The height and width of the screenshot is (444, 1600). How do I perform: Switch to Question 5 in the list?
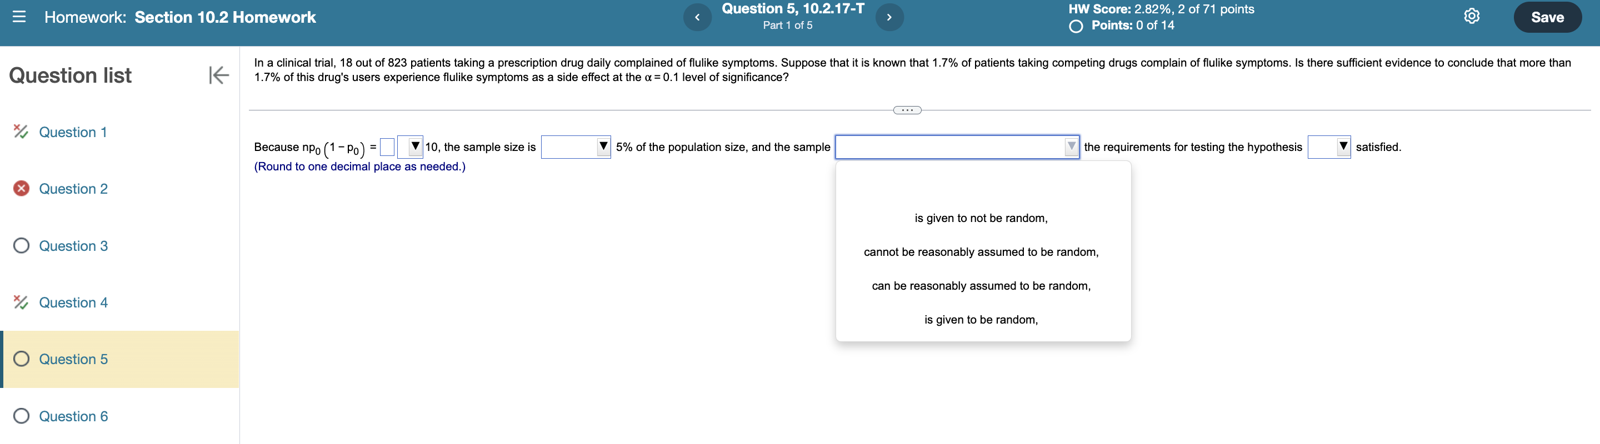point(73,359)
